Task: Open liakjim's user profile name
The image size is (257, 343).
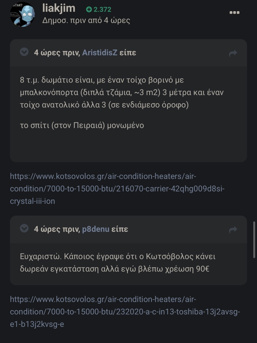Action: point(59,8)
